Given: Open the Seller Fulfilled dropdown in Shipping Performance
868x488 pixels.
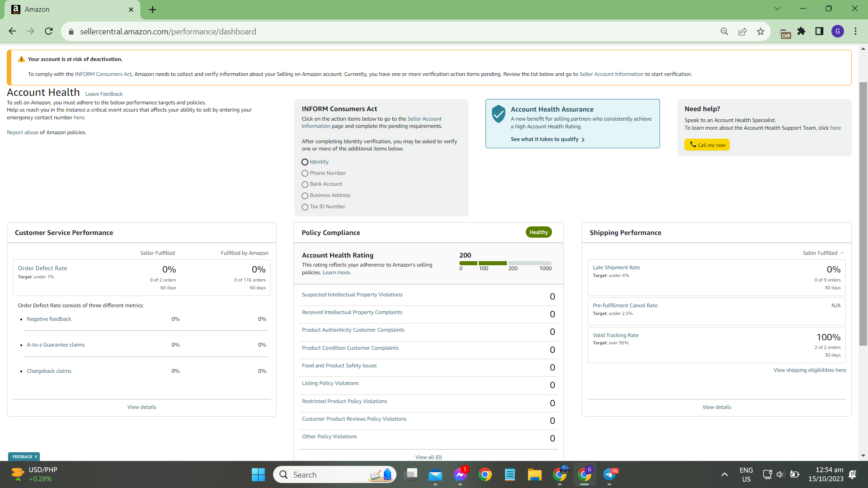Looking at the screenshot, I should [823, 253].
